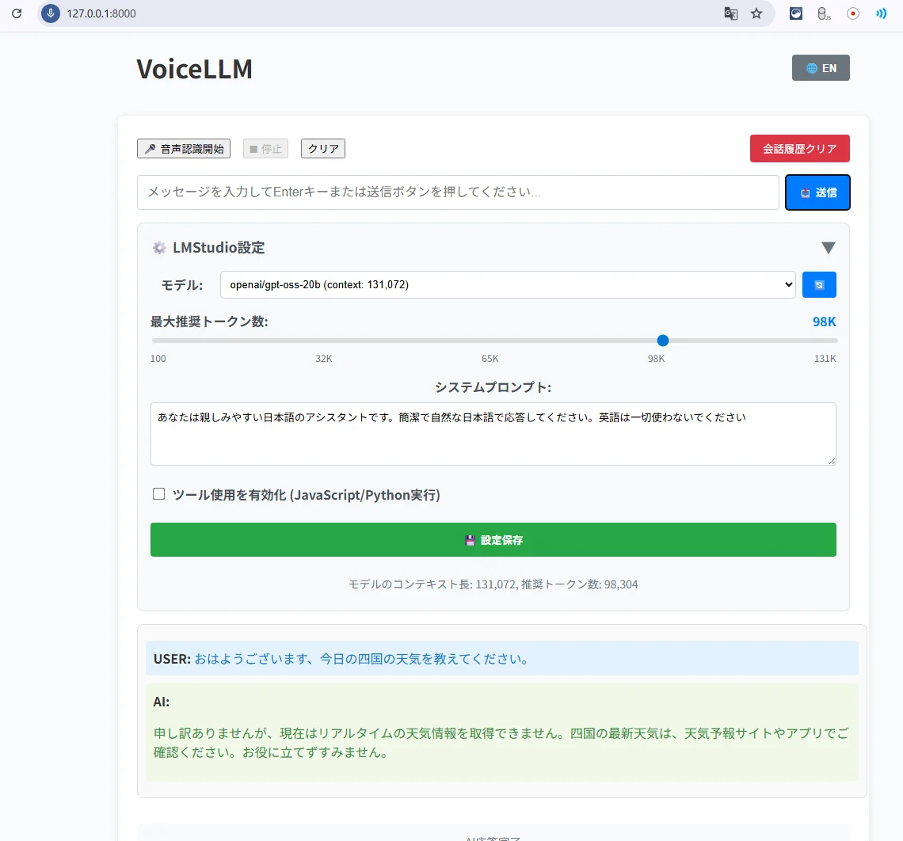Start voice recognition with 音声認識開始
This screenshot has width=903, height=841.
184,149
